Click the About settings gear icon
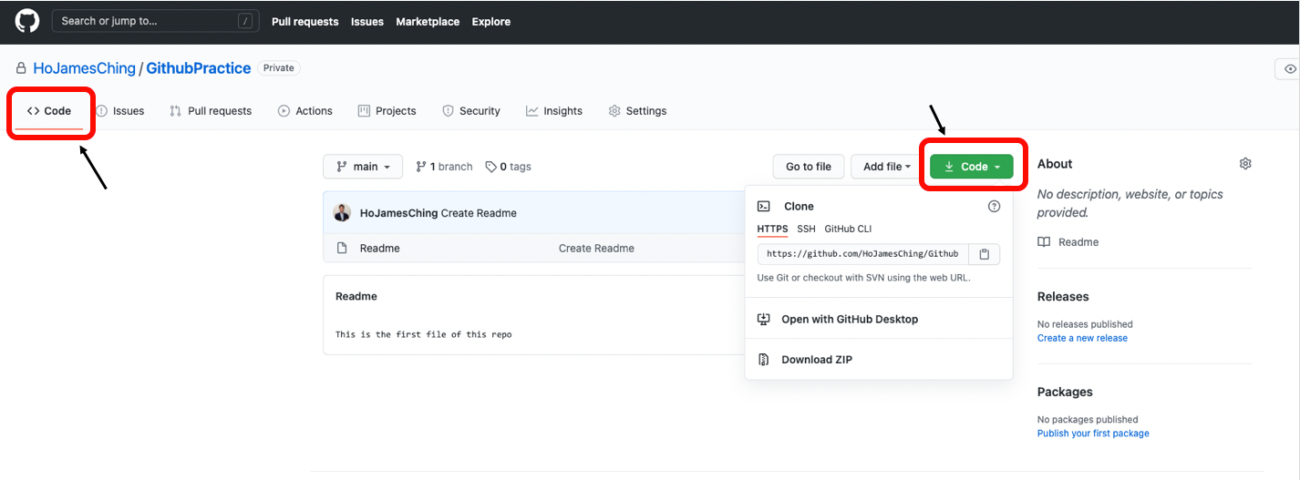This screenshot has height=480, width=1300. click(1245, 164)
